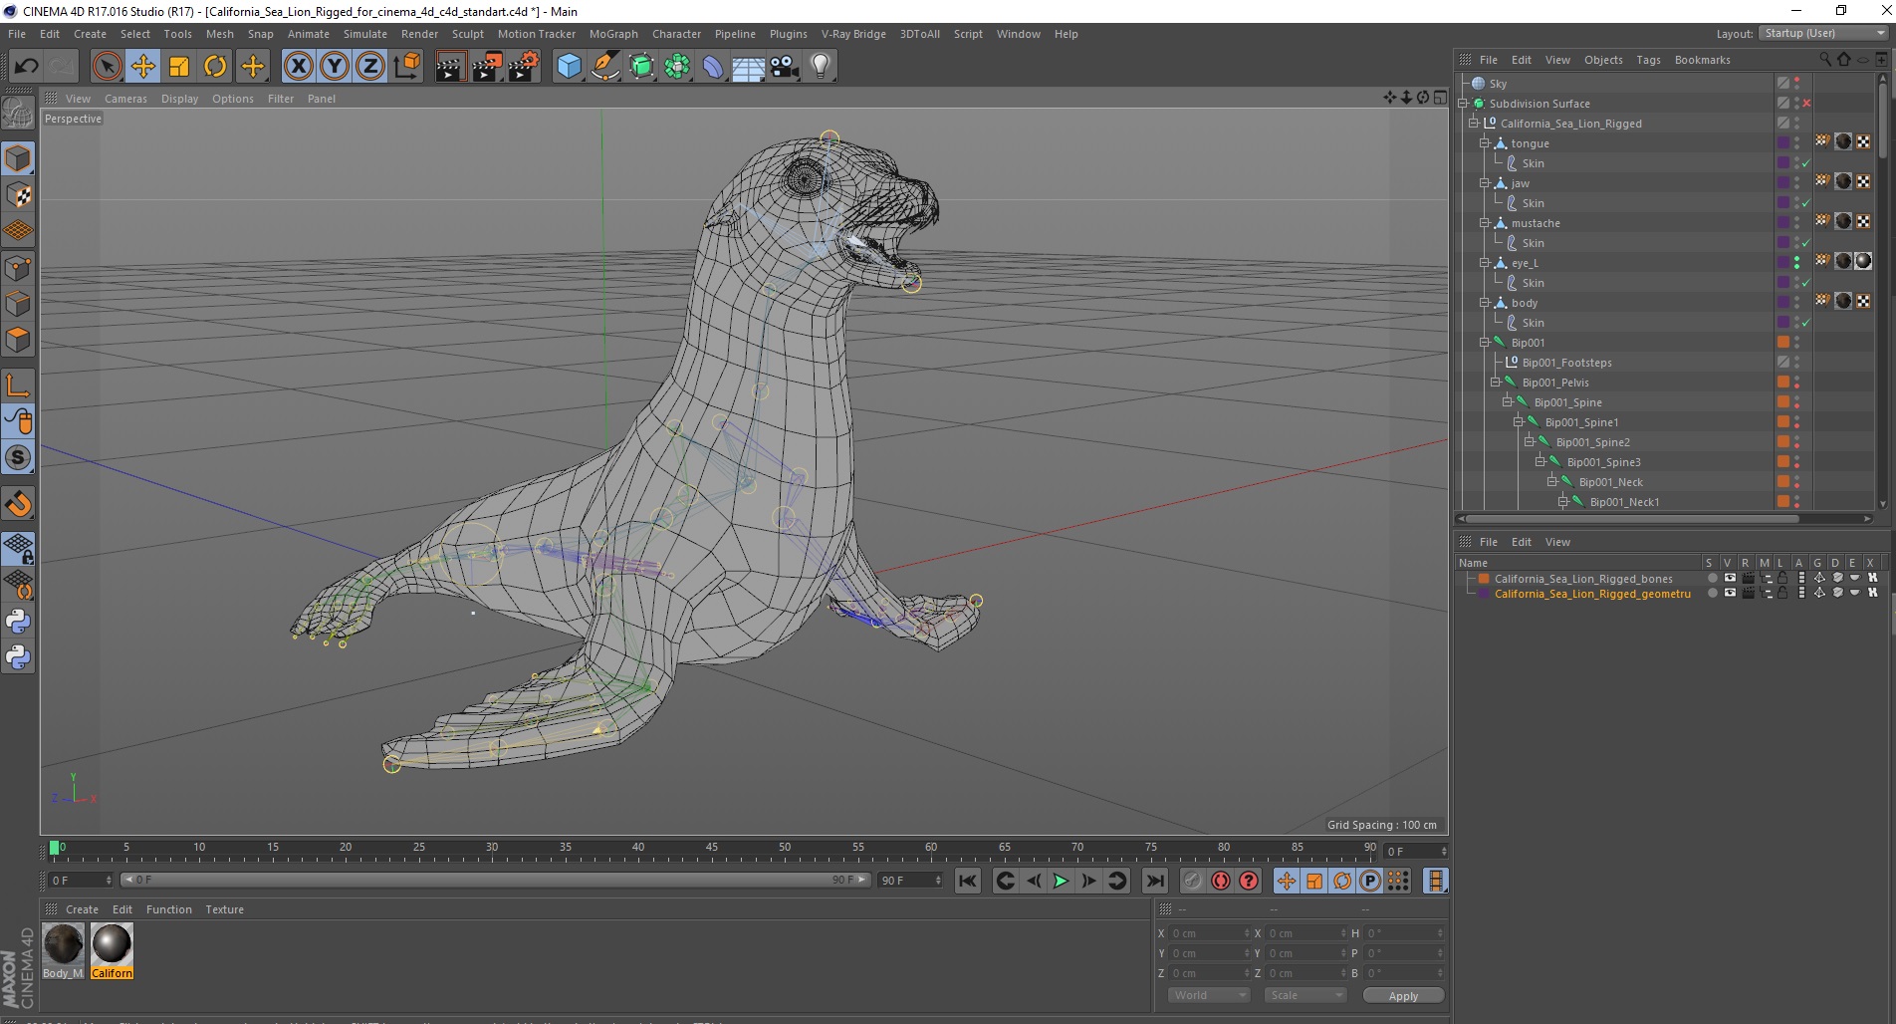
Task: Go to start of animation
Action: (x=967, y=881)
